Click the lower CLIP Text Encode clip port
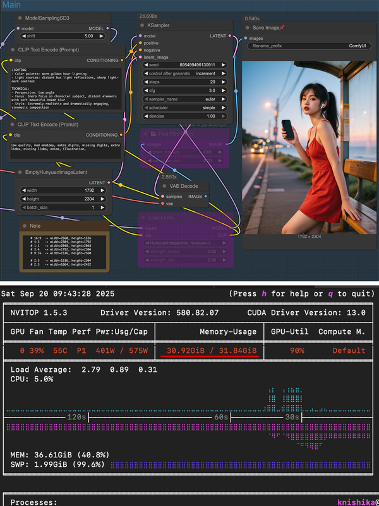Viewport: 379px width, 506px height. coord(11,135)
